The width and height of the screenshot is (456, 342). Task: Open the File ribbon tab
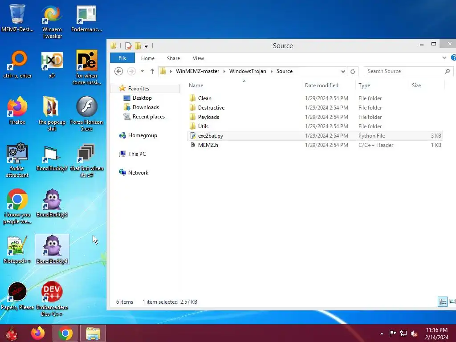[x=122, y=58]
